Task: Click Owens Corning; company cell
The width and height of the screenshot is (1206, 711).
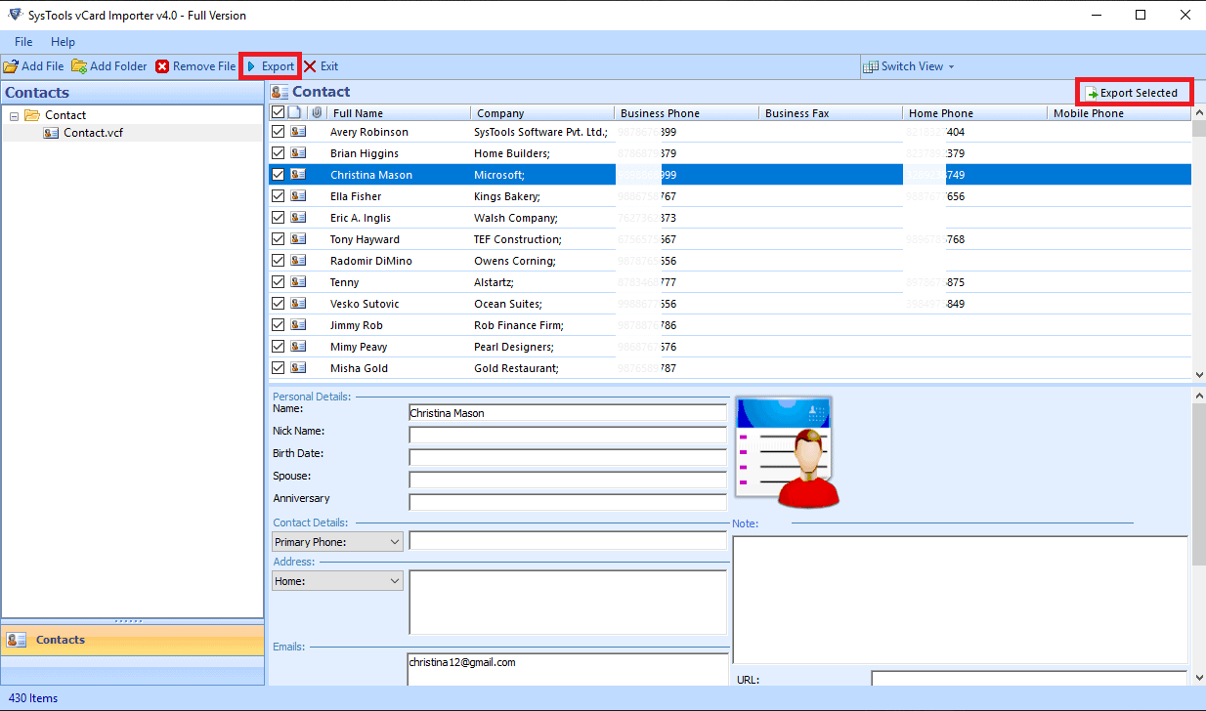Action: [514, 261]
